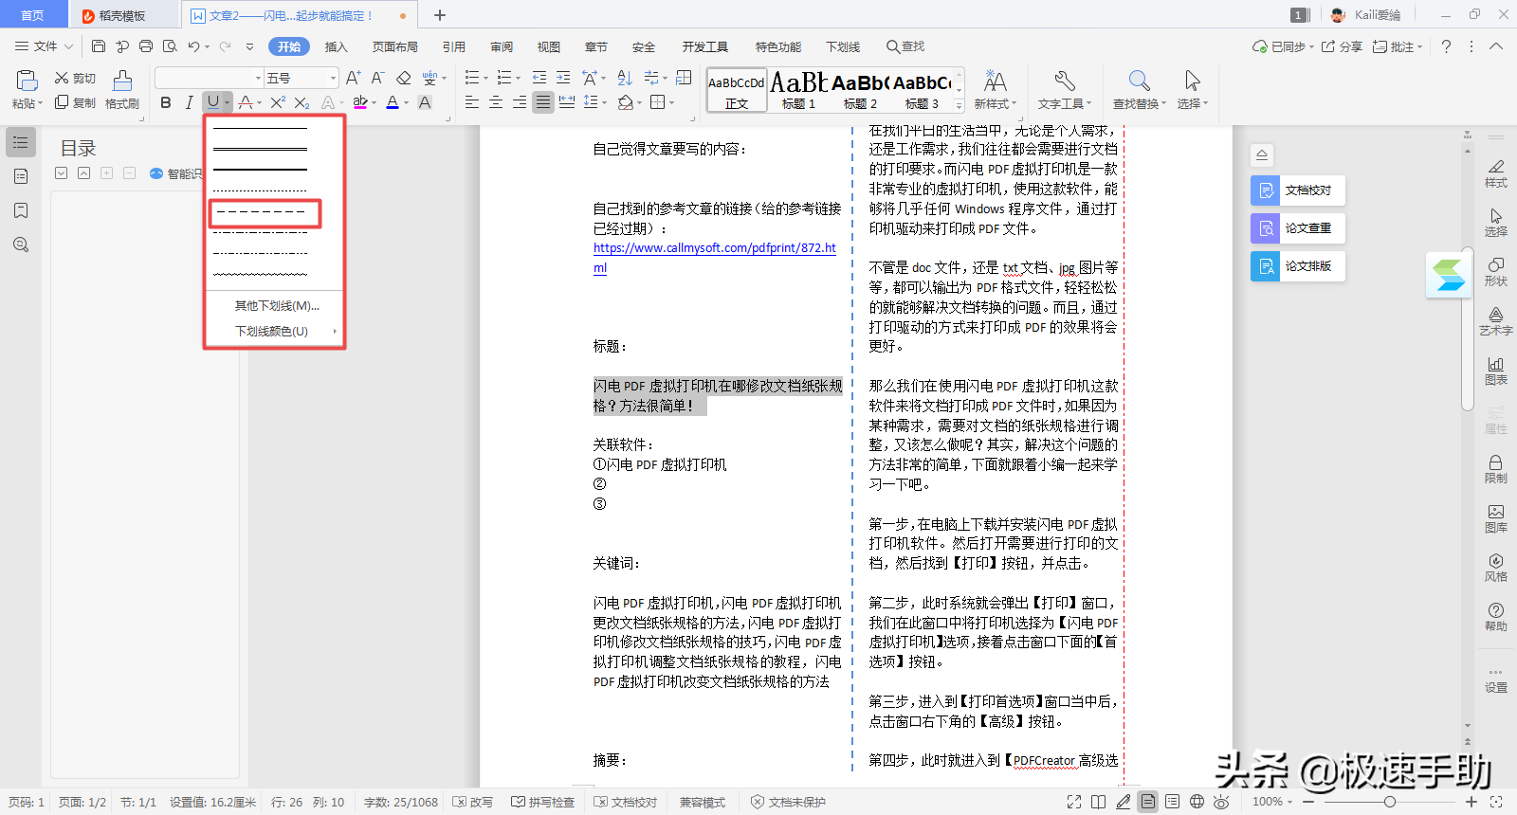Open 选择 dropdown in ribbon
1517x815 pixels.
[x=1193, y=90]
